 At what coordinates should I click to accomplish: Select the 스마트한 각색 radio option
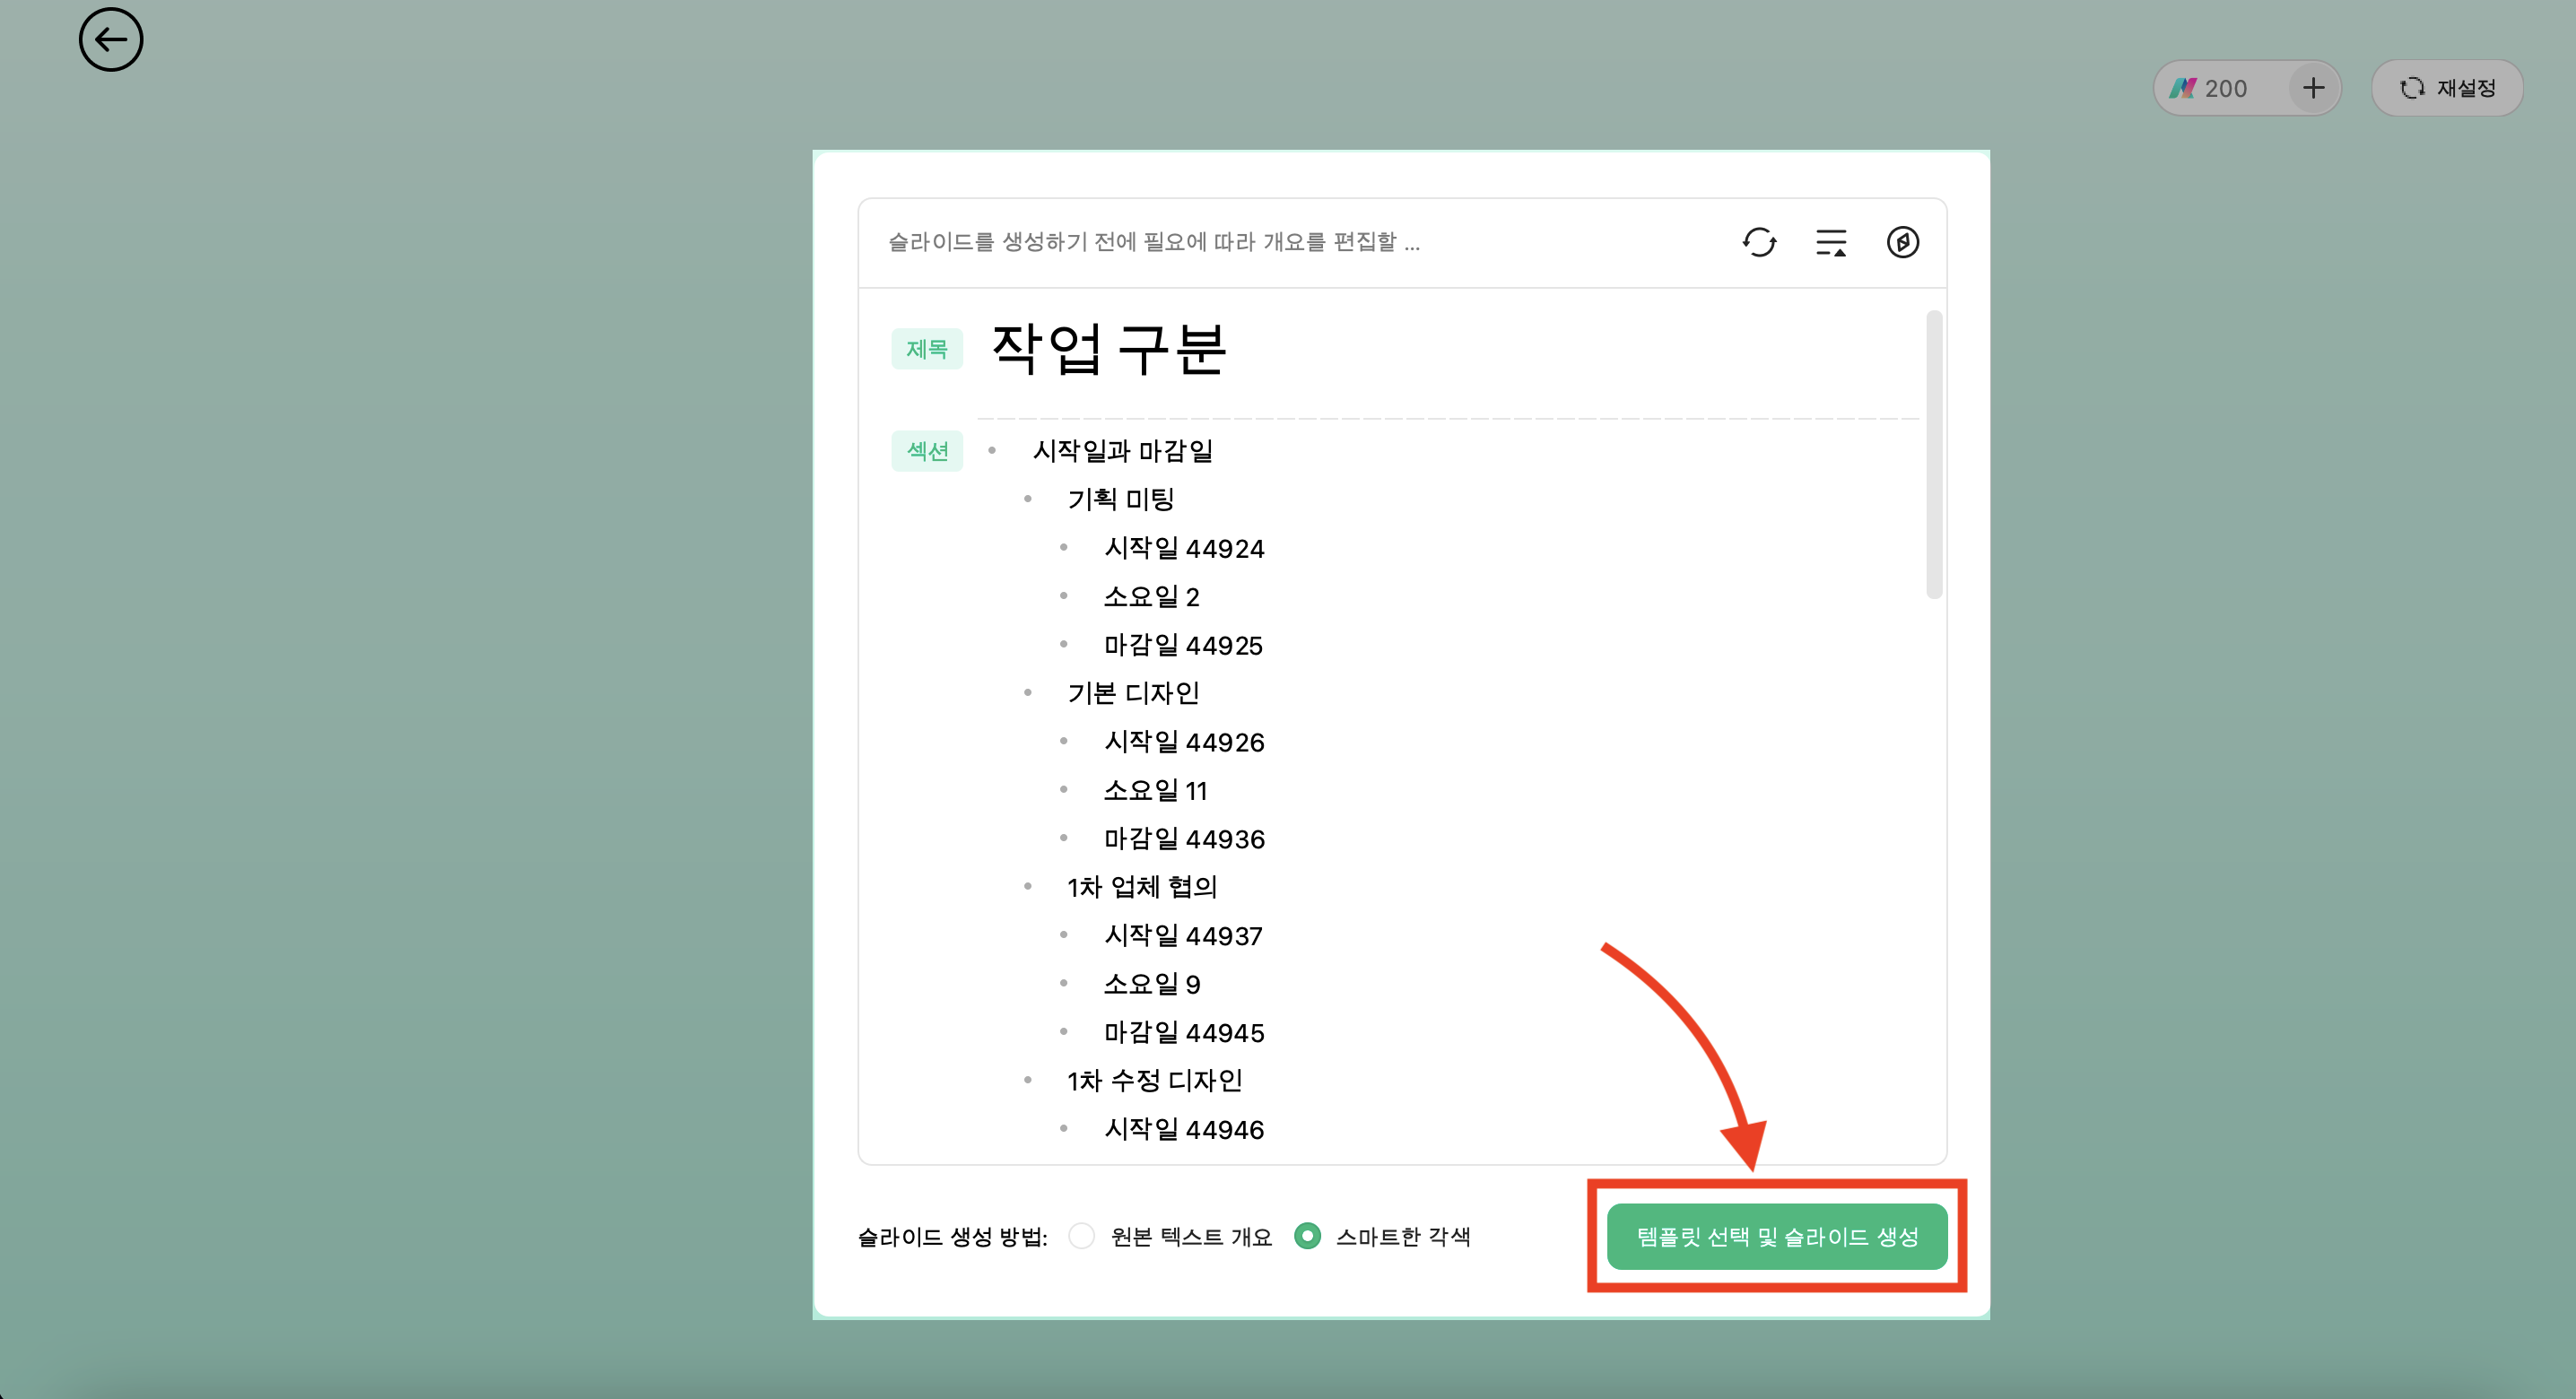point(1307,1236)
